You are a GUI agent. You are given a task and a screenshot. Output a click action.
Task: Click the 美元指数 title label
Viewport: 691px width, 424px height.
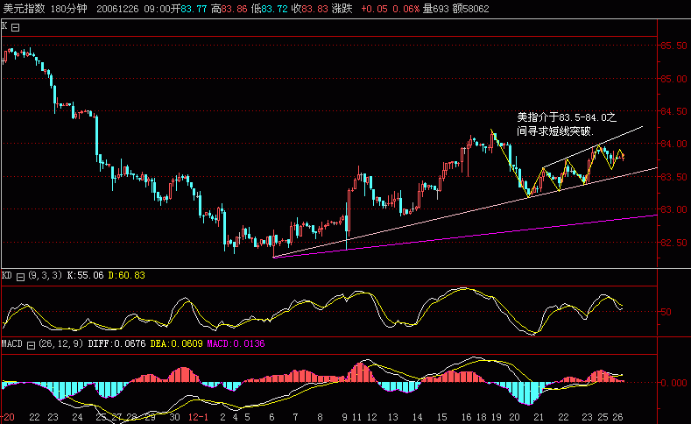pyautogui.click(x=25, y=9)
